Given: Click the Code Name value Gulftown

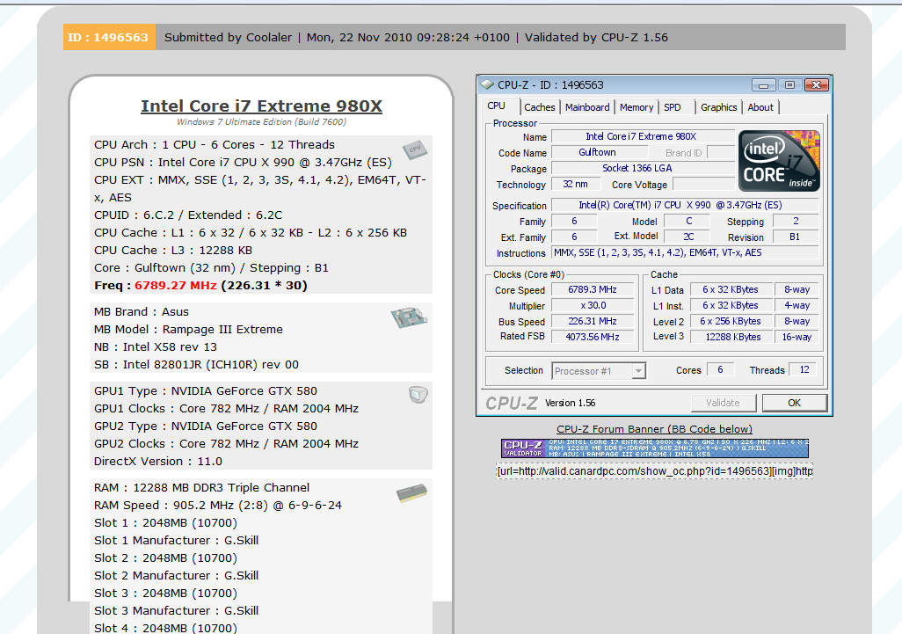Looking at the screenshot, I should 599,152.
